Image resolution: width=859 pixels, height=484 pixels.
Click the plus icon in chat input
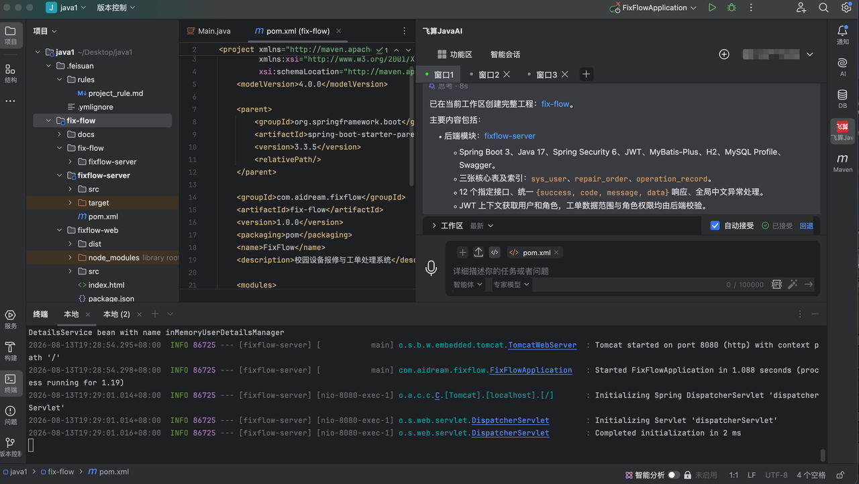[462, 252]
